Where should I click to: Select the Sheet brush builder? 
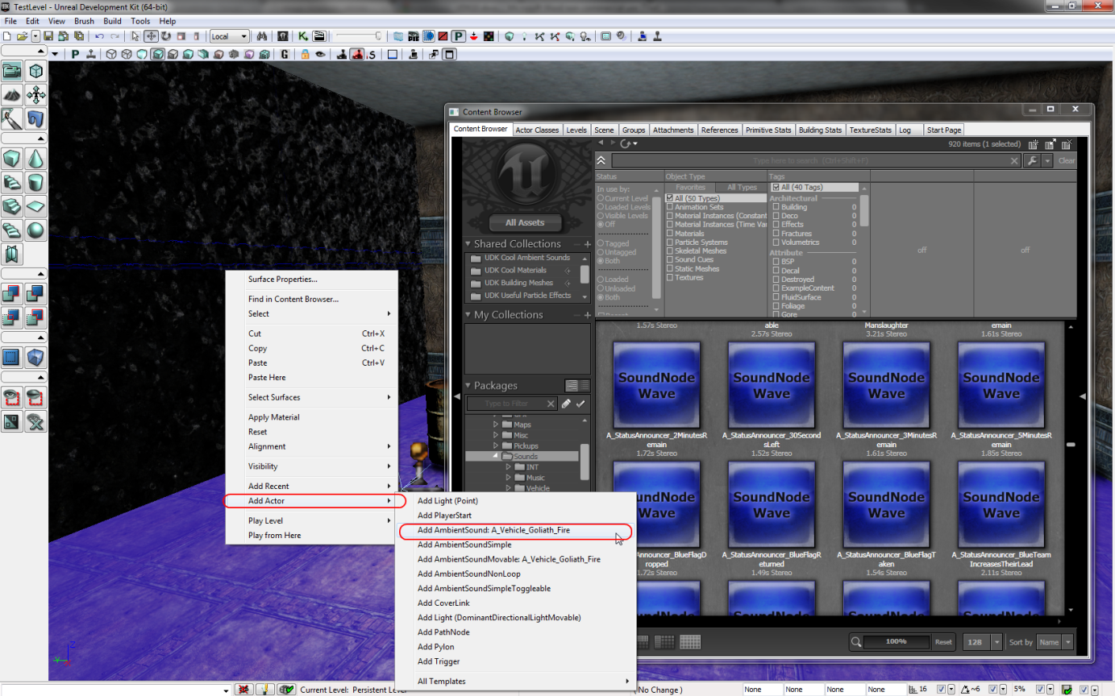pos(36,206)
